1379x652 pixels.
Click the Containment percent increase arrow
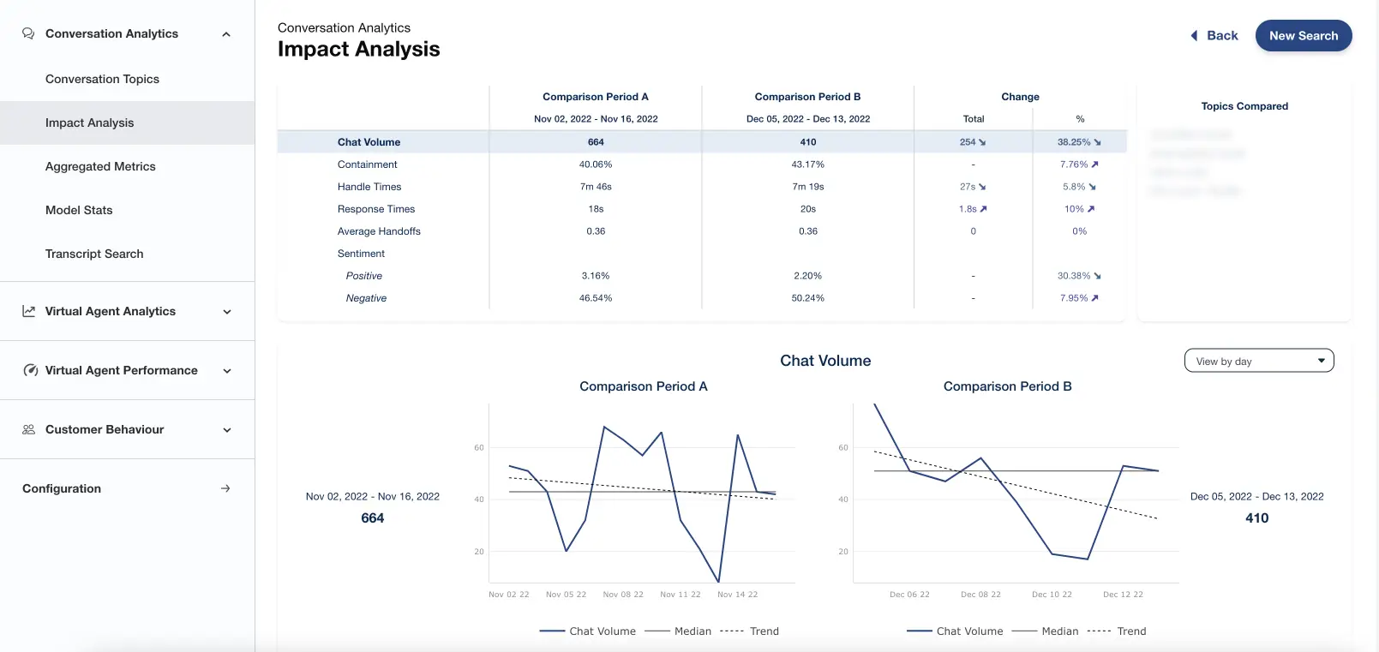[1094, 164]
